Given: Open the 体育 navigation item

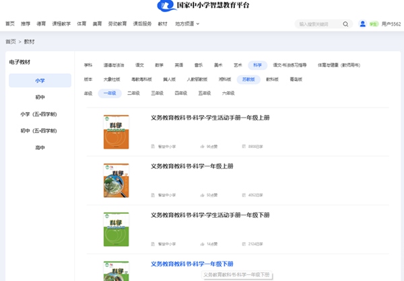Looking at the screenshot, I should pos(81,24).
